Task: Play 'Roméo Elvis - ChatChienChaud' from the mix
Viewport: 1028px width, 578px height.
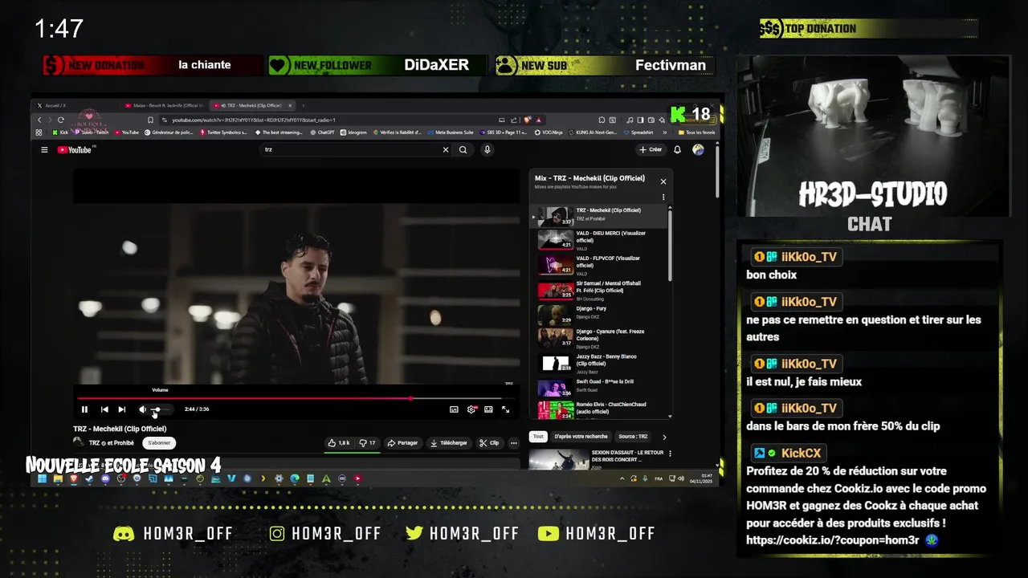Action: point(600,410)
